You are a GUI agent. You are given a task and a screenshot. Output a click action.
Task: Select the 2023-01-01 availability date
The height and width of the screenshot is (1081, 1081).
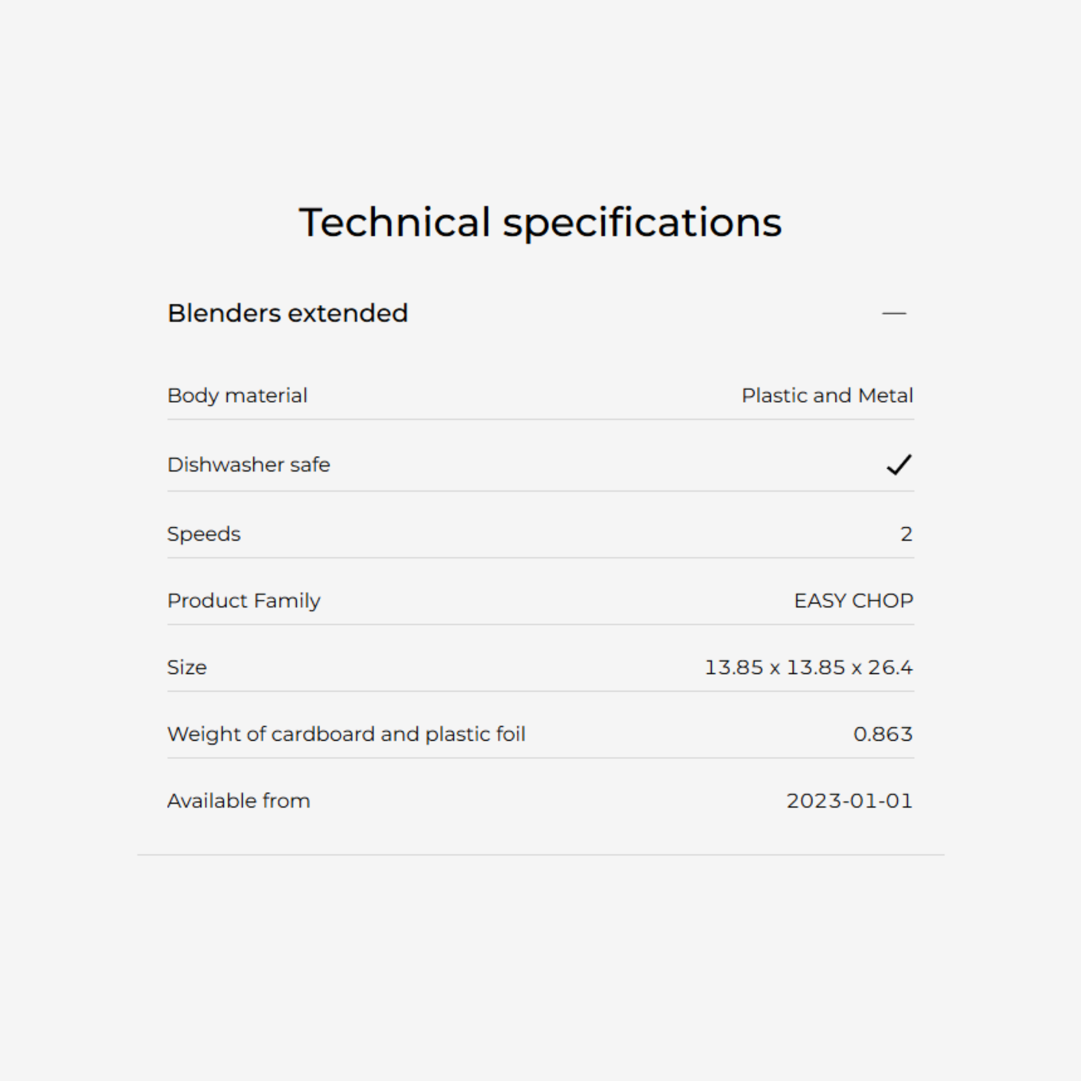[x=849, y=801]
